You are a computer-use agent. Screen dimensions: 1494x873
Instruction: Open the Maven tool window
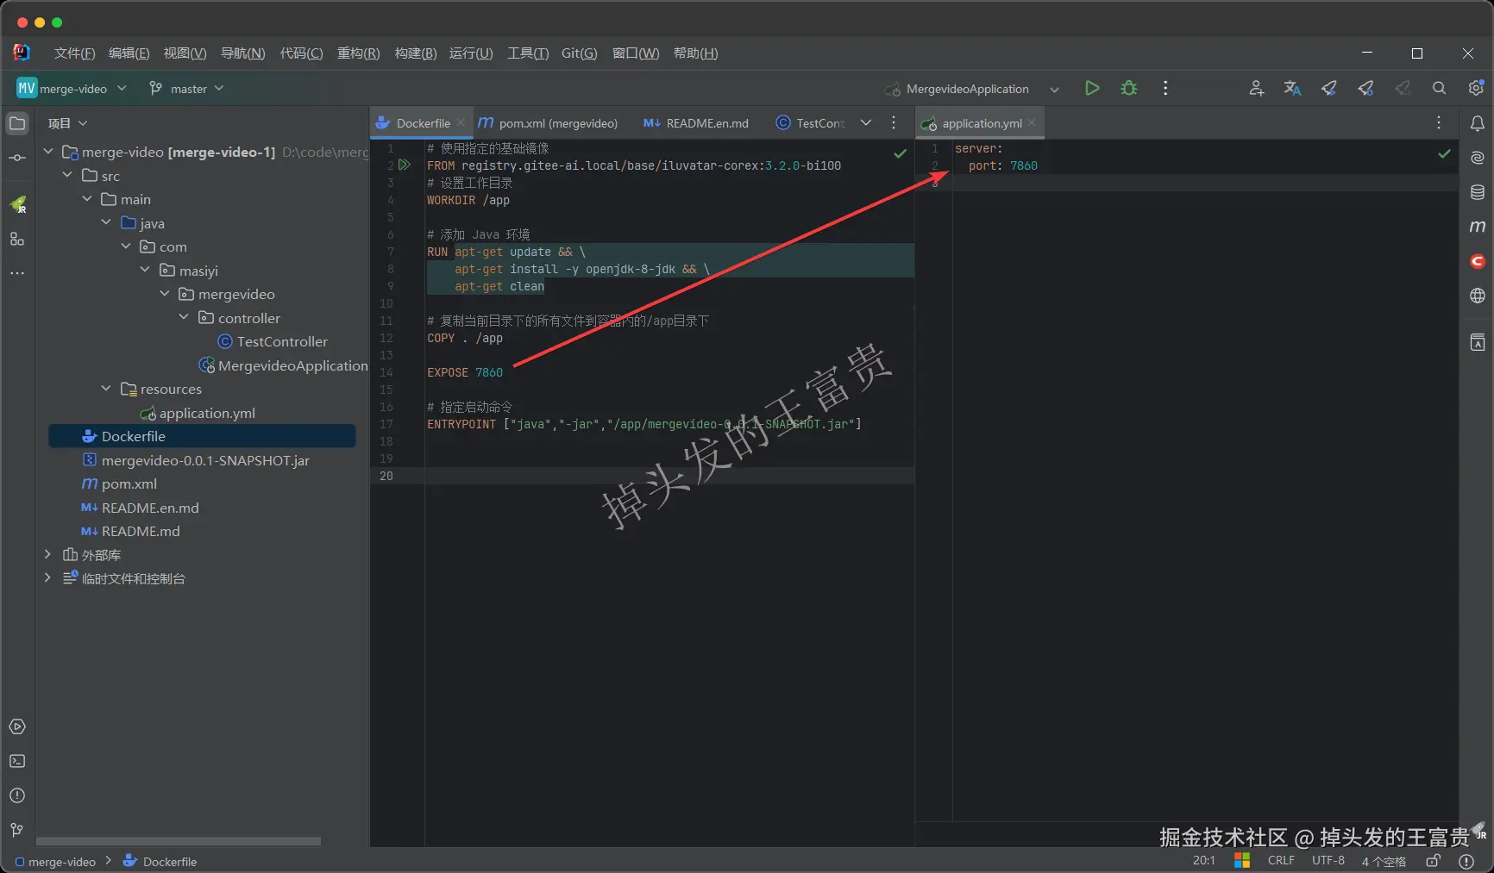tap(1478, 227)
